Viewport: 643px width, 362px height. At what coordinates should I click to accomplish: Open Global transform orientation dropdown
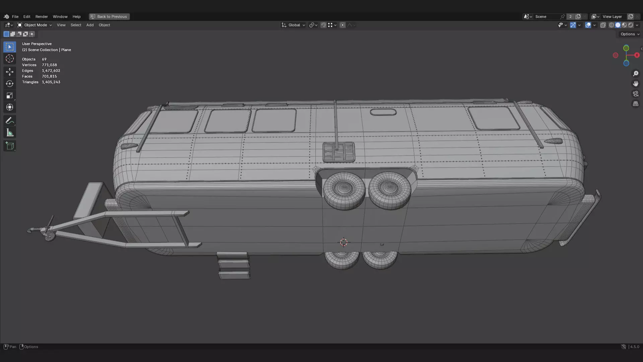click(293, 25)
